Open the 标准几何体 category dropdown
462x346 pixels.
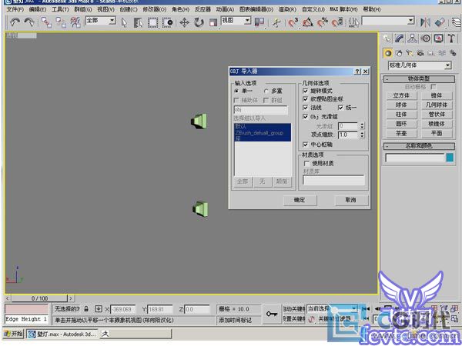(447, 65)
